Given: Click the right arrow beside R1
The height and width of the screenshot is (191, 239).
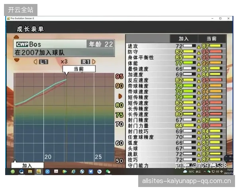Looking at the screenshot, I should [94, 62].
